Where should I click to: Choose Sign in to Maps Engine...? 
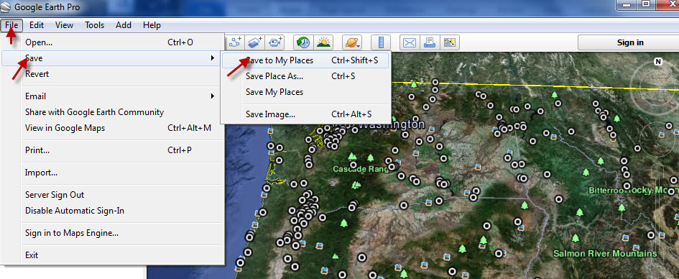pyautogui.click(x=113, y=233)
